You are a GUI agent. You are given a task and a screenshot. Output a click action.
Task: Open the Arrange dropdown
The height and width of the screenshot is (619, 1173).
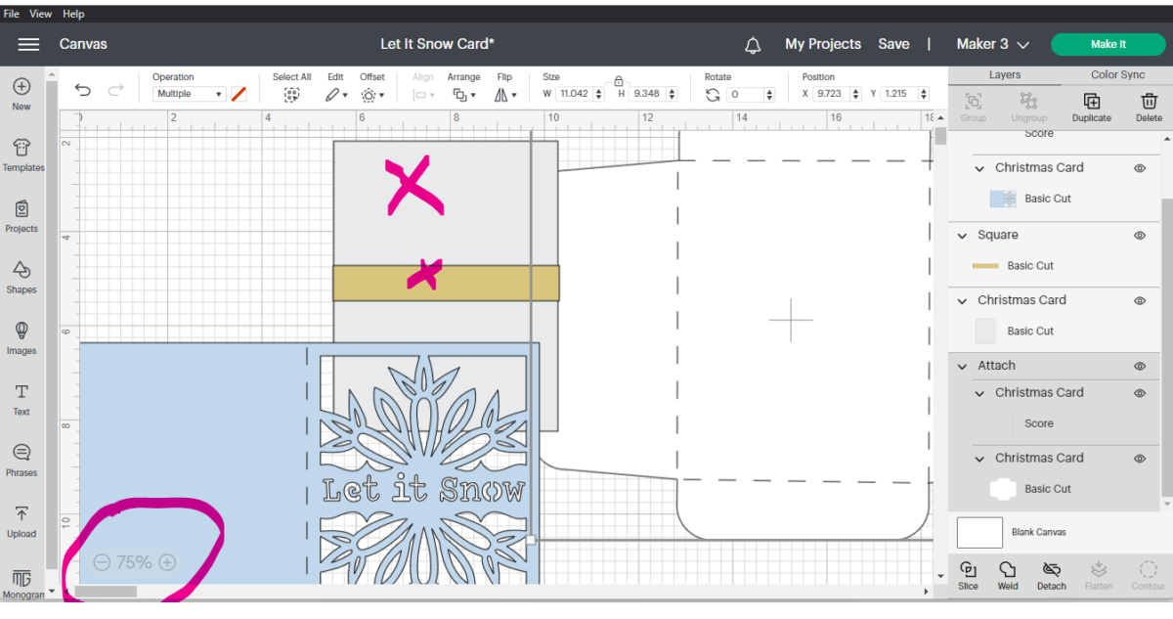pos(463,95)
